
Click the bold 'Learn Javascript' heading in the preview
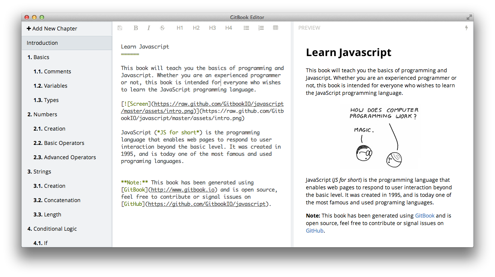point(348,53)
